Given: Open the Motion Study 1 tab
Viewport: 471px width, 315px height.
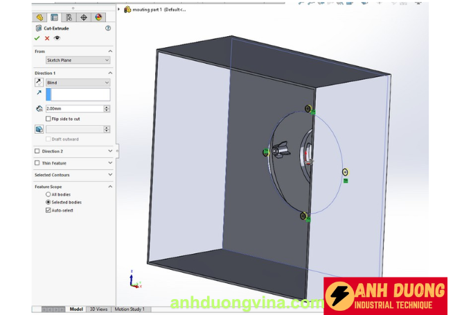Looking at the screenshot, I should [x=130, y=309].
